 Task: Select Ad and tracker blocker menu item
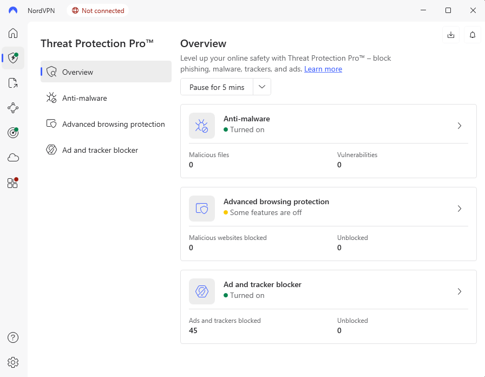(x=100, y=150)
